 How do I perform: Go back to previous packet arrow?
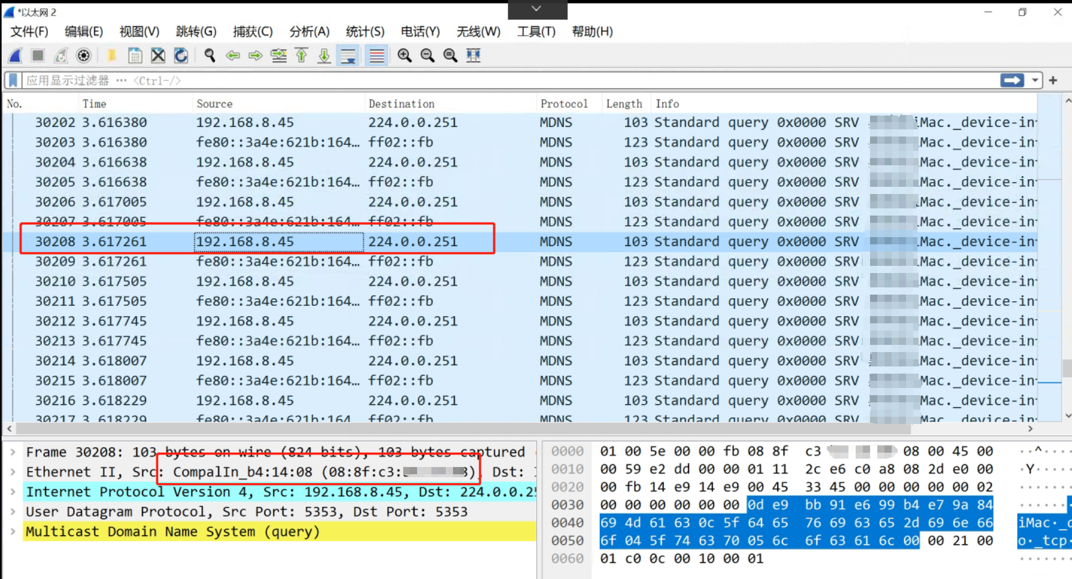pyautogui.click(x=232, y=56)
